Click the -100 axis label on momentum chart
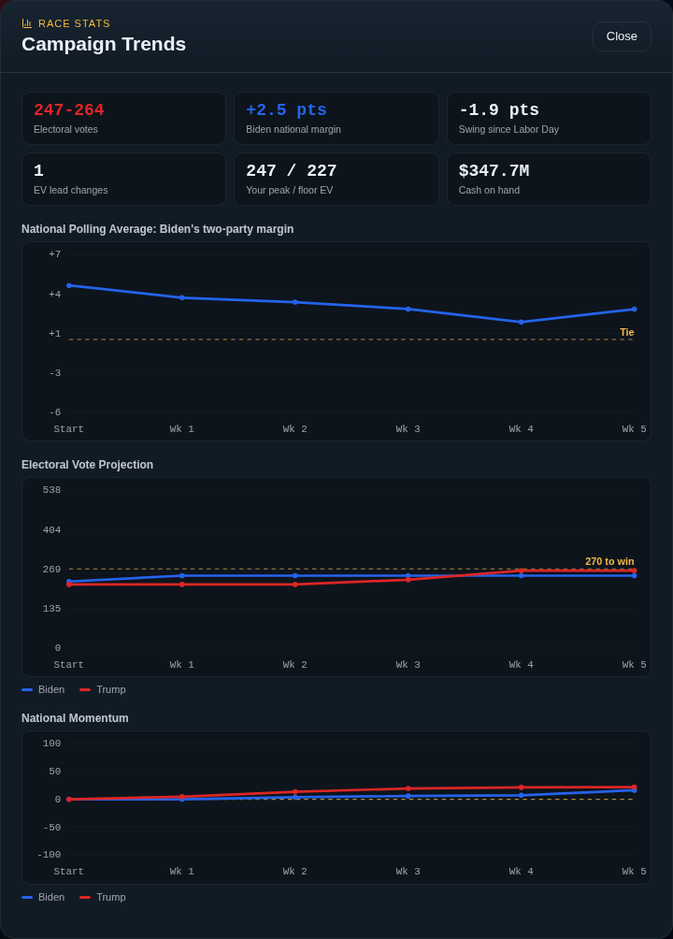Image resolution: width=673 pixels, height=939 pixels. click(x=50, y=855)
